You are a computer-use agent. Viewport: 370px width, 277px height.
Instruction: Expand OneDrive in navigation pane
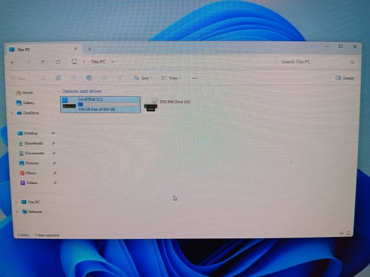point(12,113)
